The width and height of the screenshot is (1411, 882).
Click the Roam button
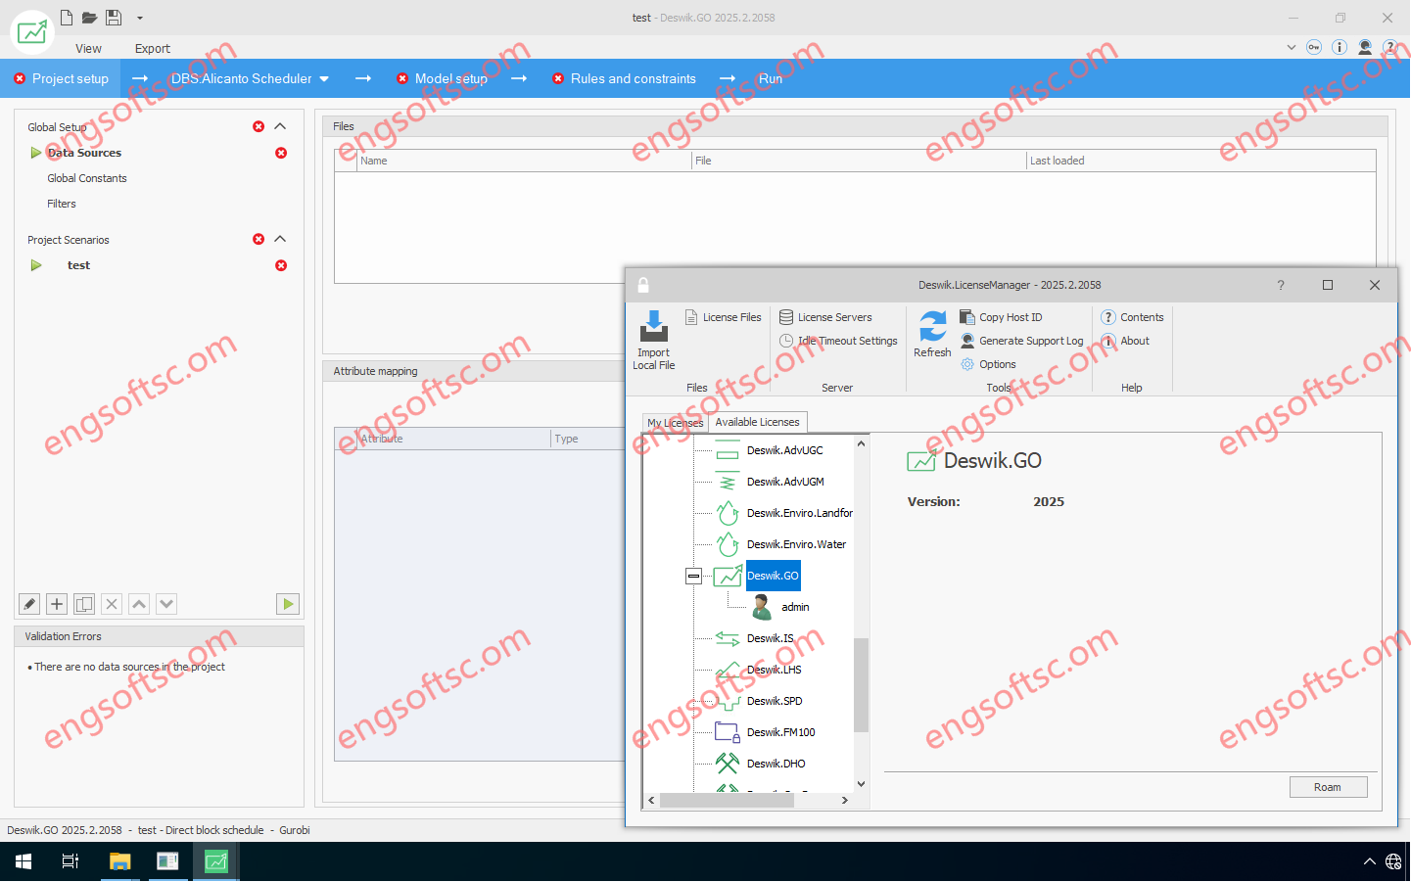click(1327, 787)
